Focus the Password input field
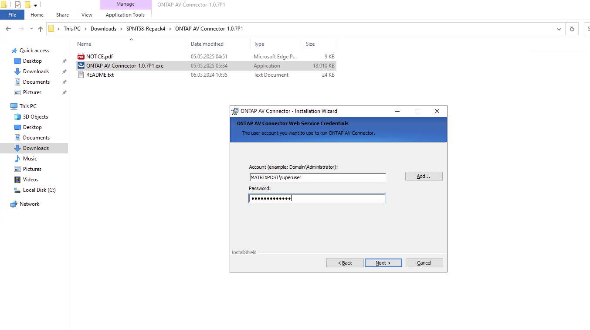Viewport: 590px width, 330px height. point(317,199)
